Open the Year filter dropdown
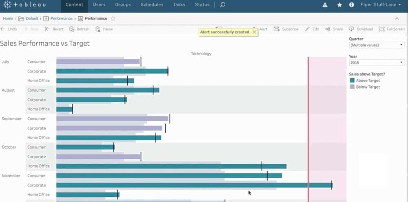This screenshot has height=202, width=408. 377,63
